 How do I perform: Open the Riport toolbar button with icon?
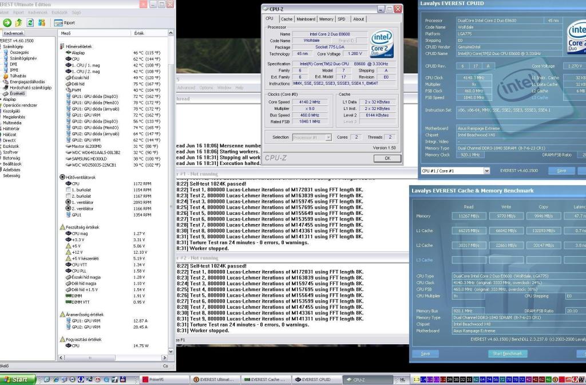64,23
